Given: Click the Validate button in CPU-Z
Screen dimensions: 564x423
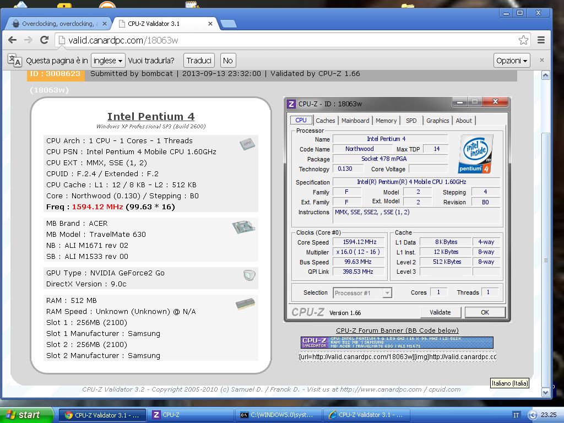Looking at the screenshot, I should pyautogui.click(x=440, y=312).
